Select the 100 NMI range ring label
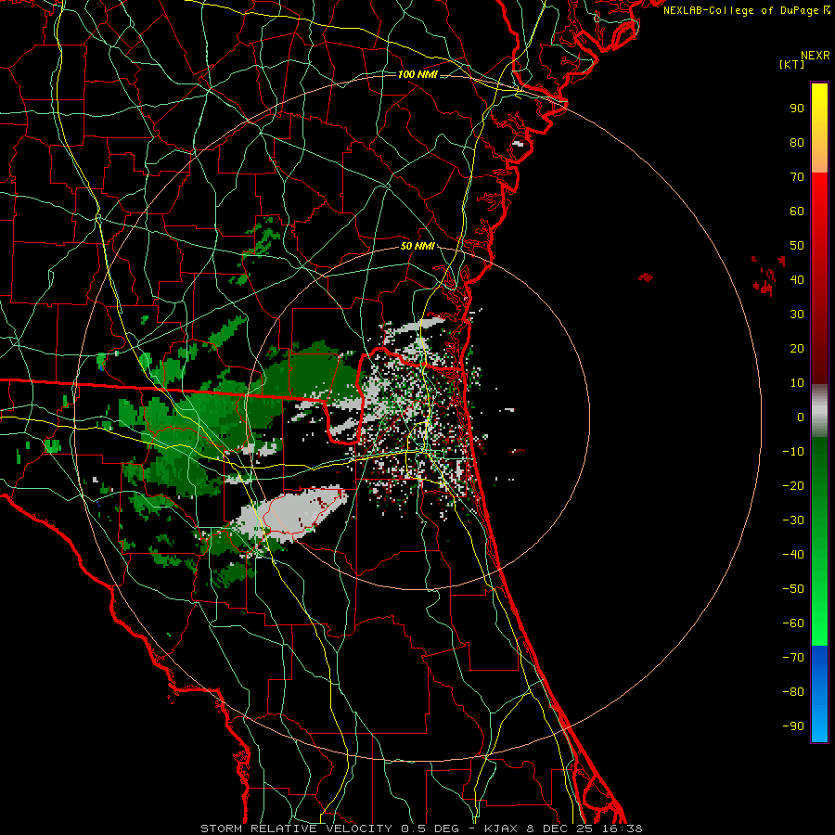Image resolution: width=835 pixels, height=835 pixels. (417, 74)
